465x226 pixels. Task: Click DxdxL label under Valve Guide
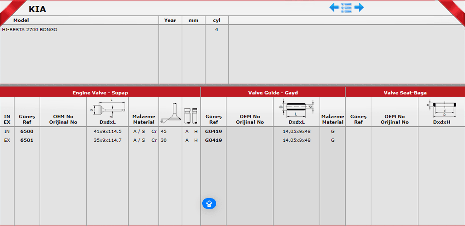pyautogui.click(x=296, y=122)
